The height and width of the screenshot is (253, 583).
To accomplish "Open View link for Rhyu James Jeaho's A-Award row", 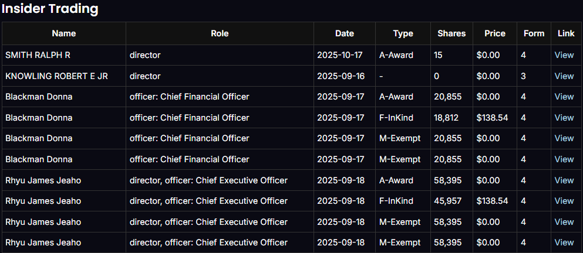I will click(x=564, y=180).
